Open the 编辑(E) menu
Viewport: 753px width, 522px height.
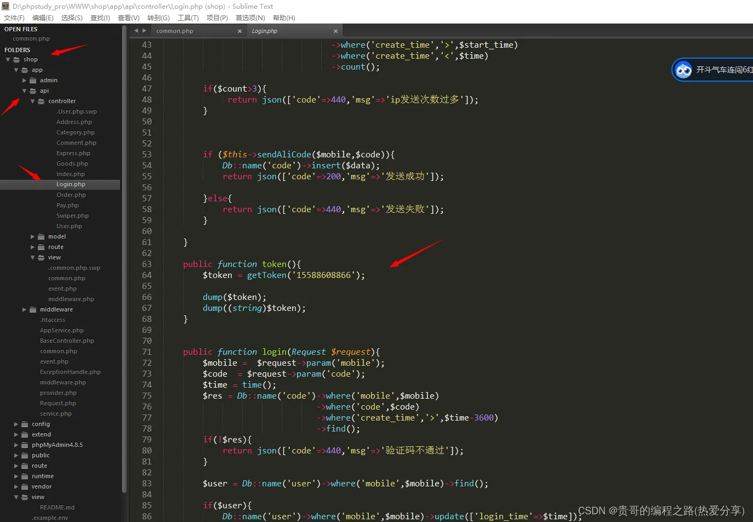tap(43, 18)
